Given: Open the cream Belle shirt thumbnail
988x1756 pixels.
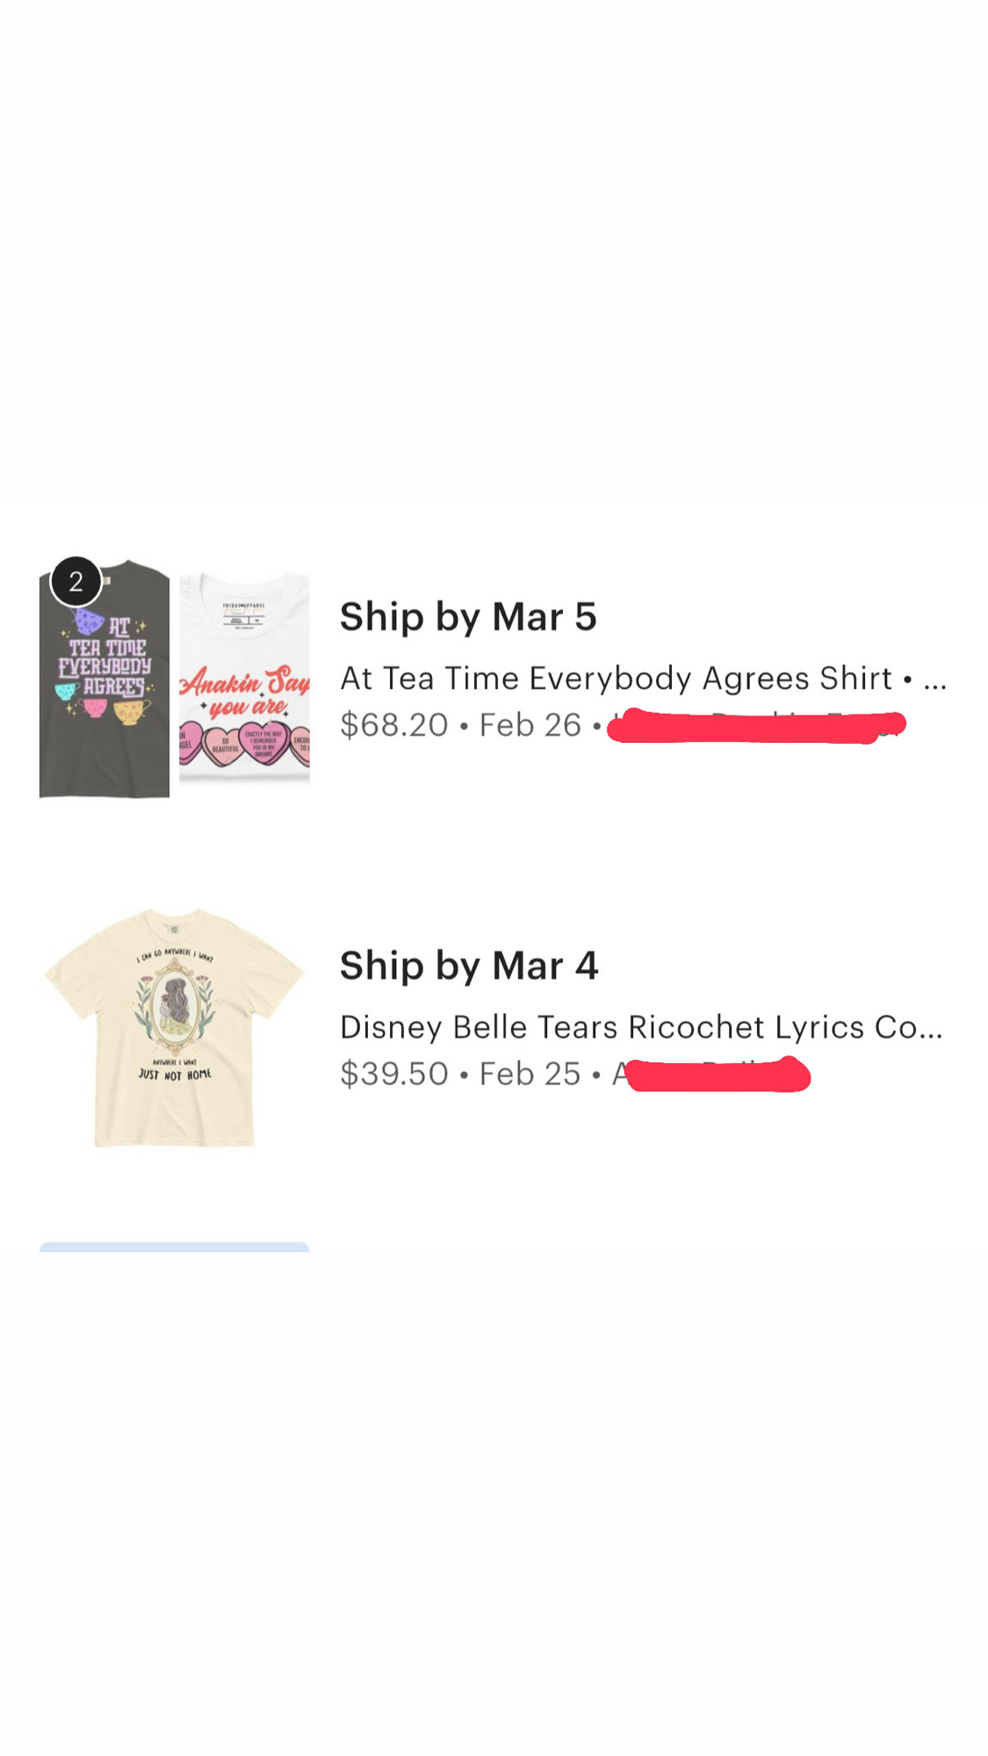Looking at the screenshot, I should (x=174, y=1027).
